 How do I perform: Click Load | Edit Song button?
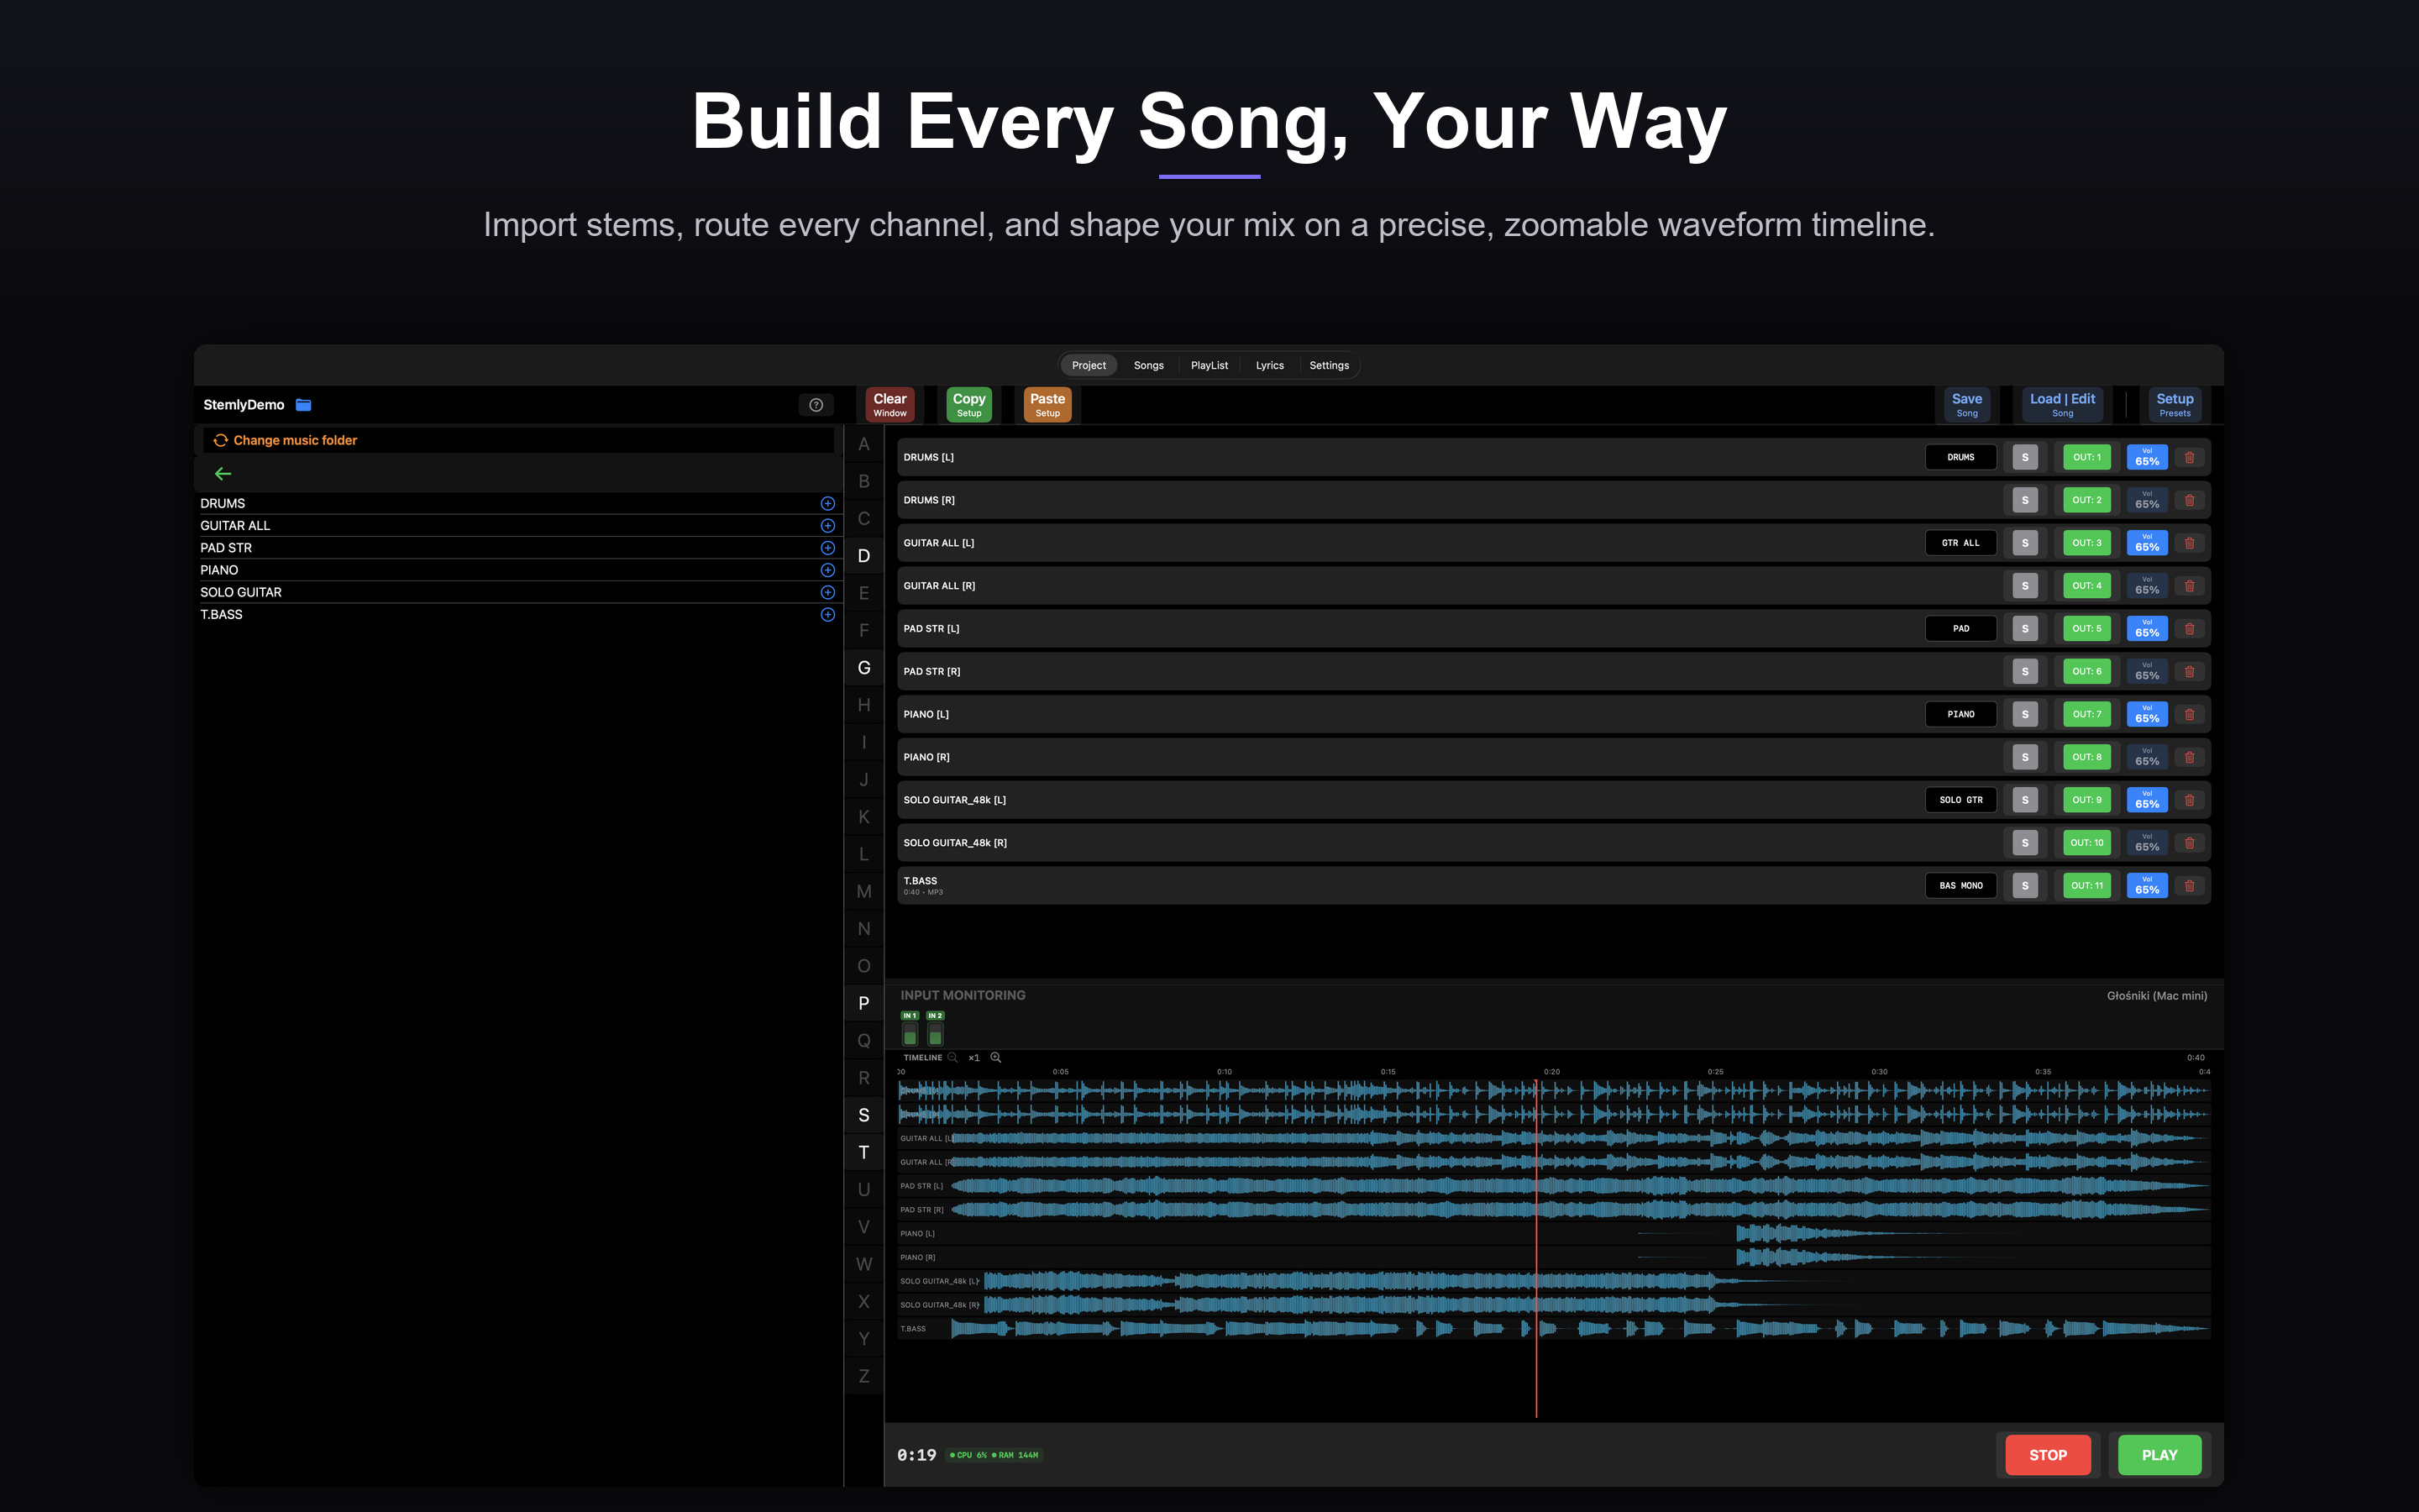tap(2062, 405)
